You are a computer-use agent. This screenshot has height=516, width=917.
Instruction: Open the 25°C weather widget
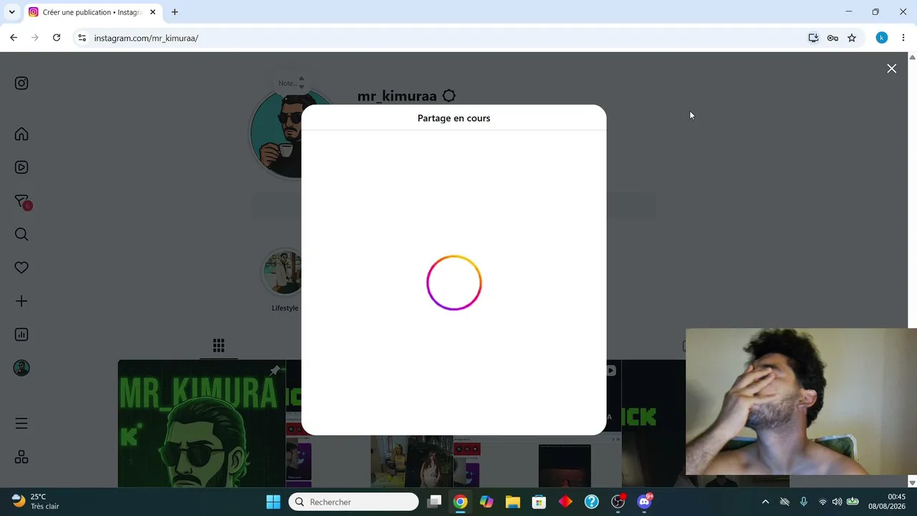(x=36, y=502)
